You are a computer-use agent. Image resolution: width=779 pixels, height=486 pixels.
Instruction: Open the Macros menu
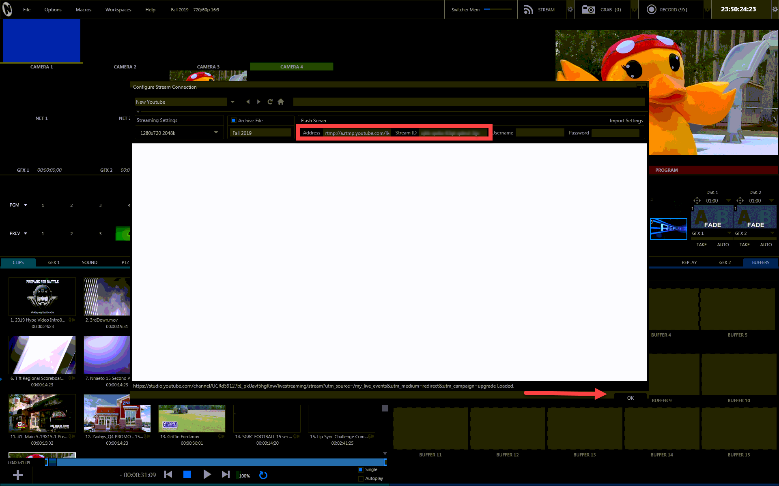83,9
